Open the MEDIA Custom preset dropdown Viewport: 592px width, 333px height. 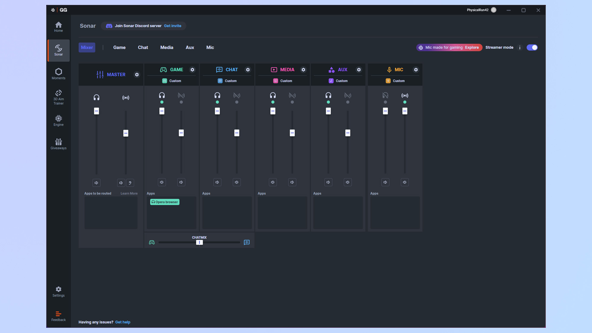(x=283, y=81)
